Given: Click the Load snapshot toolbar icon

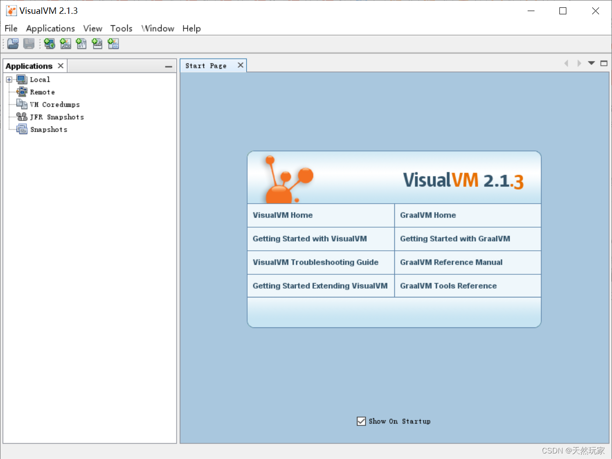Looking at the screenshot, I should [x=13, y=44].
